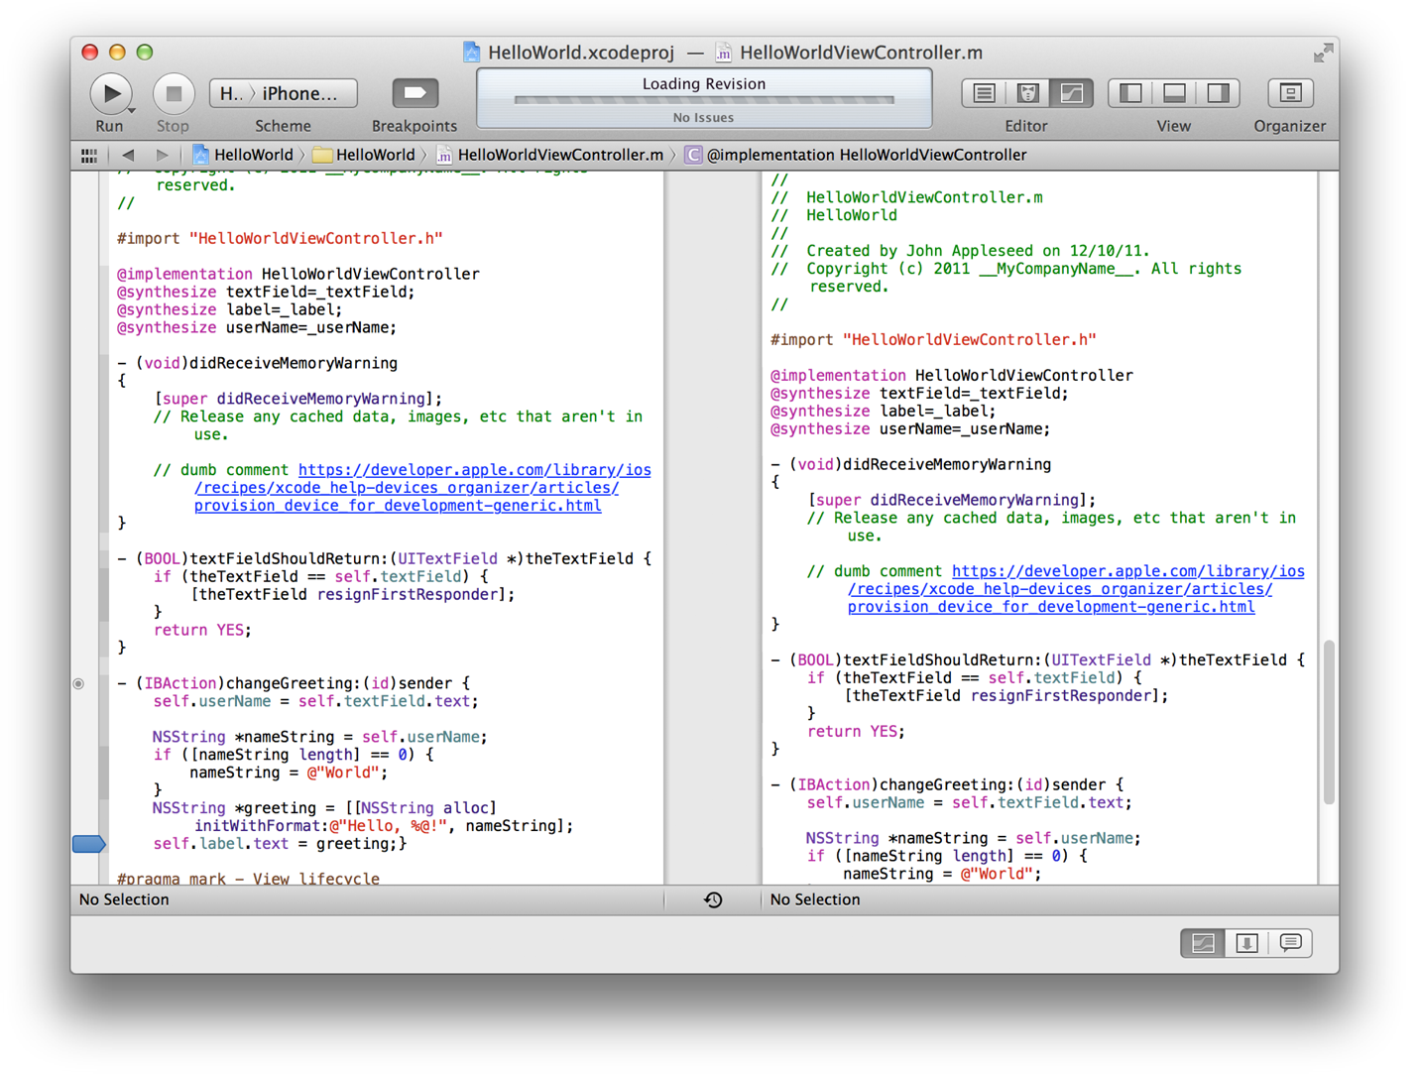Toggle the Breakpoints activation button
This screenshot has width=1419, height=1074.
(414, 92)
